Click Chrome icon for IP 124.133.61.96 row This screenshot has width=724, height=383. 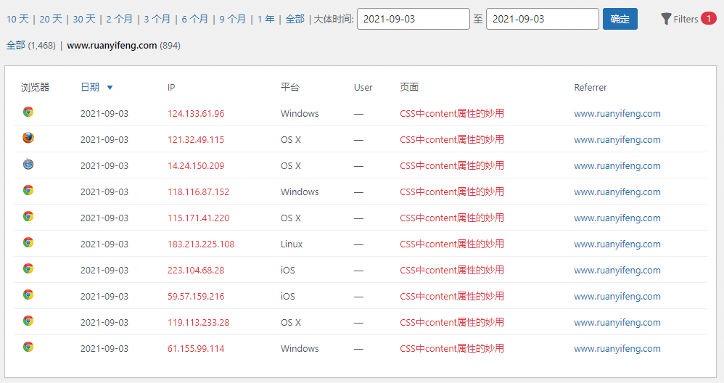point(28,112)
